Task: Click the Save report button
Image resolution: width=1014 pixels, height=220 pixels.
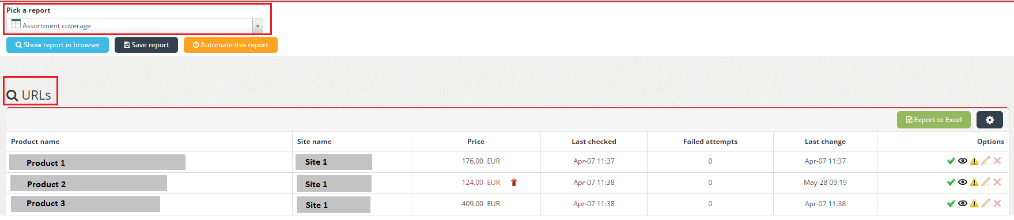Action: [x=146, y=45]
